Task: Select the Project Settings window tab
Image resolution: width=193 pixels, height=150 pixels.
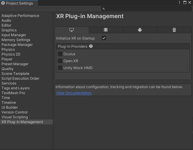Action: [x=19, y=3]
